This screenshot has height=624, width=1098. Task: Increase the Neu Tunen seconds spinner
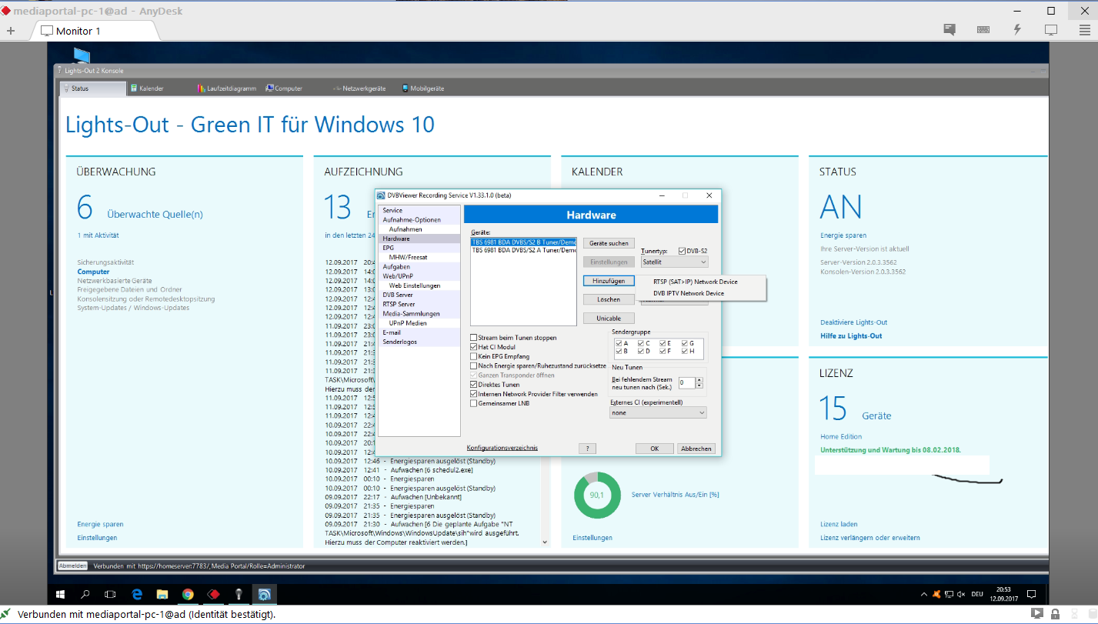point(699,379)
